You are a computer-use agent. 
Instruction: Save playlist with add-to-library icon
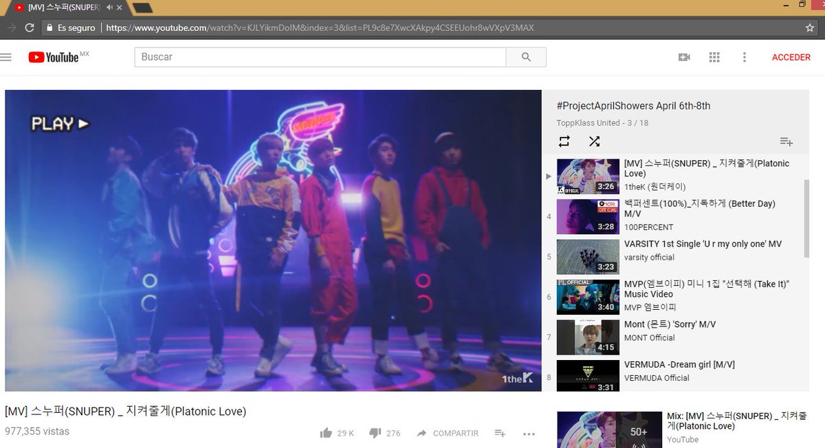tap(786, 142)
